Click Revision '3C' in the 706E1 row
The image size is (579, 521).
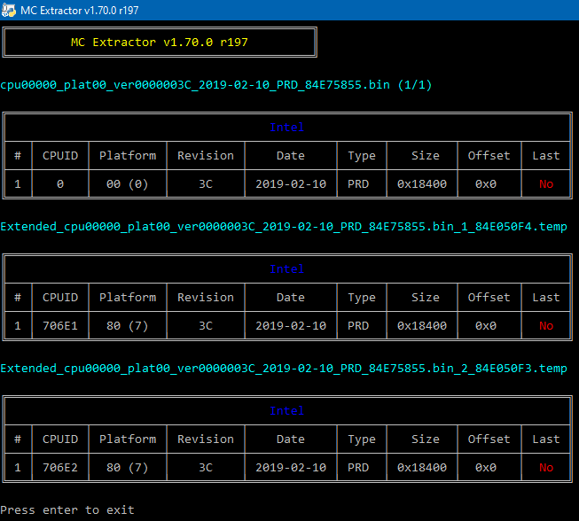tap(206, 325)
